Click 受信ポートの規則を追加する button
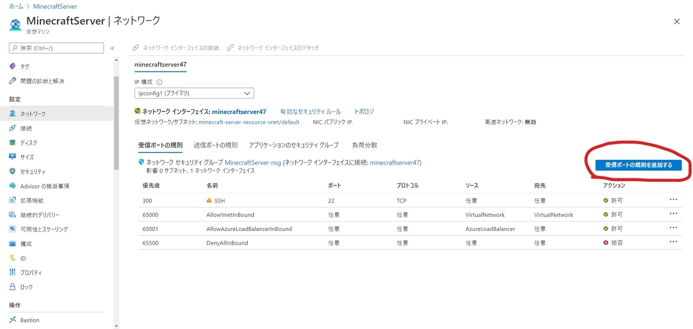693x329 pixels. [x=638, y=165]
